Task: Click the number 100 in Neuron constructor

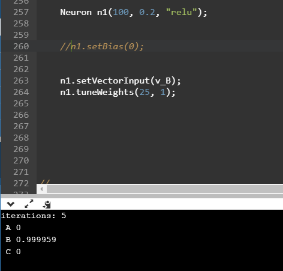Action: click(121, 13)
